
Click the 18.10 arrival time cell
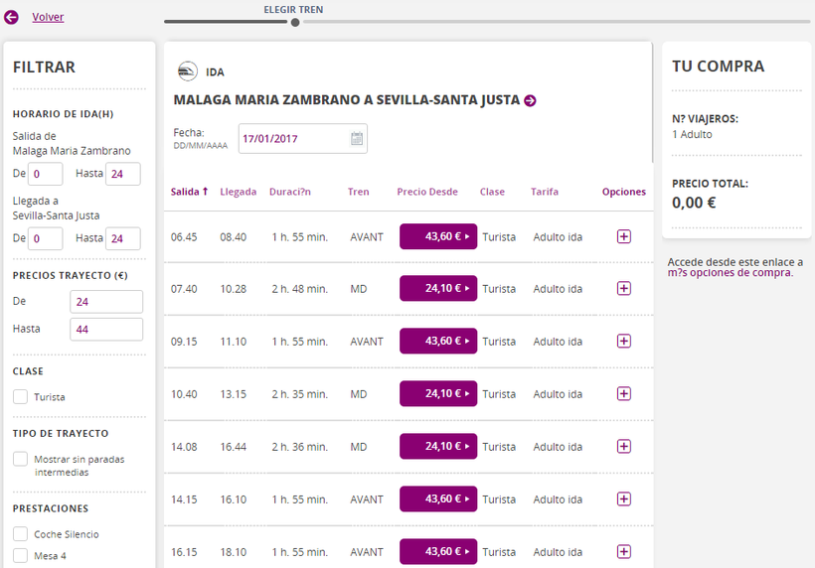pyautogui.click(x=233, y=552)
